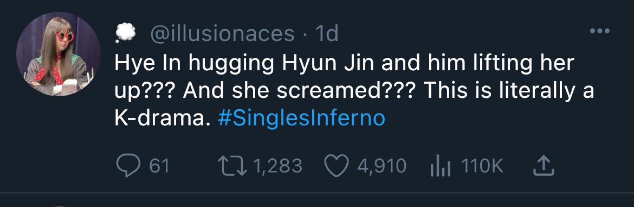The height and width of the screenshot is (207, 634).
Task: Reply using the speech bubble icon
Action: click(128, 166)
